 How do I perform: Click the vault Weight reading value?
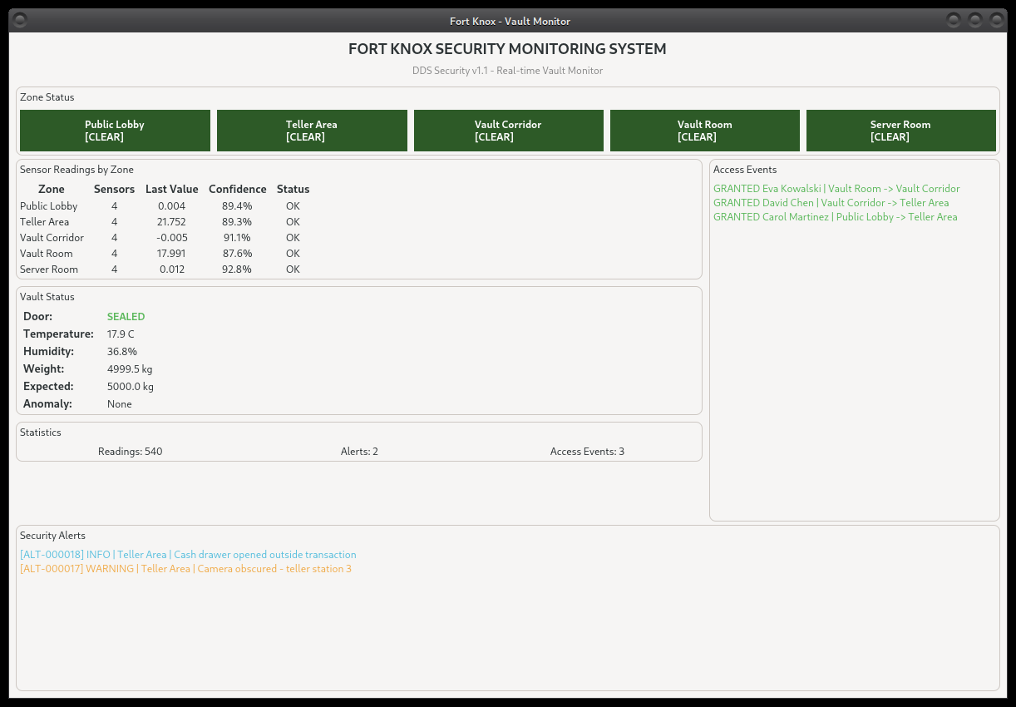click(x=130, y=369)
